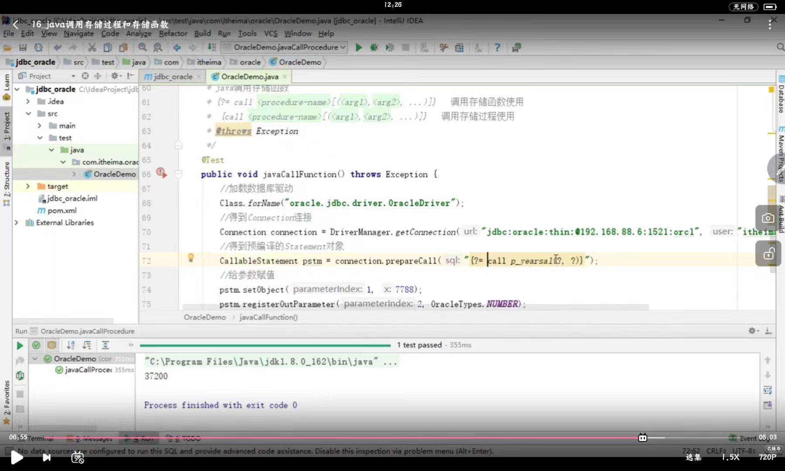The height and width of the screenshot is (471, 785).
Task: Run tests with the green Run arrow
Action: (x=358, y=47)
